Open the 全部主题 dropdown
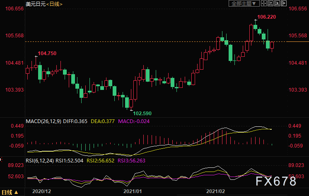Viewport: 309px width, 196px height. (x=244, y=3)
